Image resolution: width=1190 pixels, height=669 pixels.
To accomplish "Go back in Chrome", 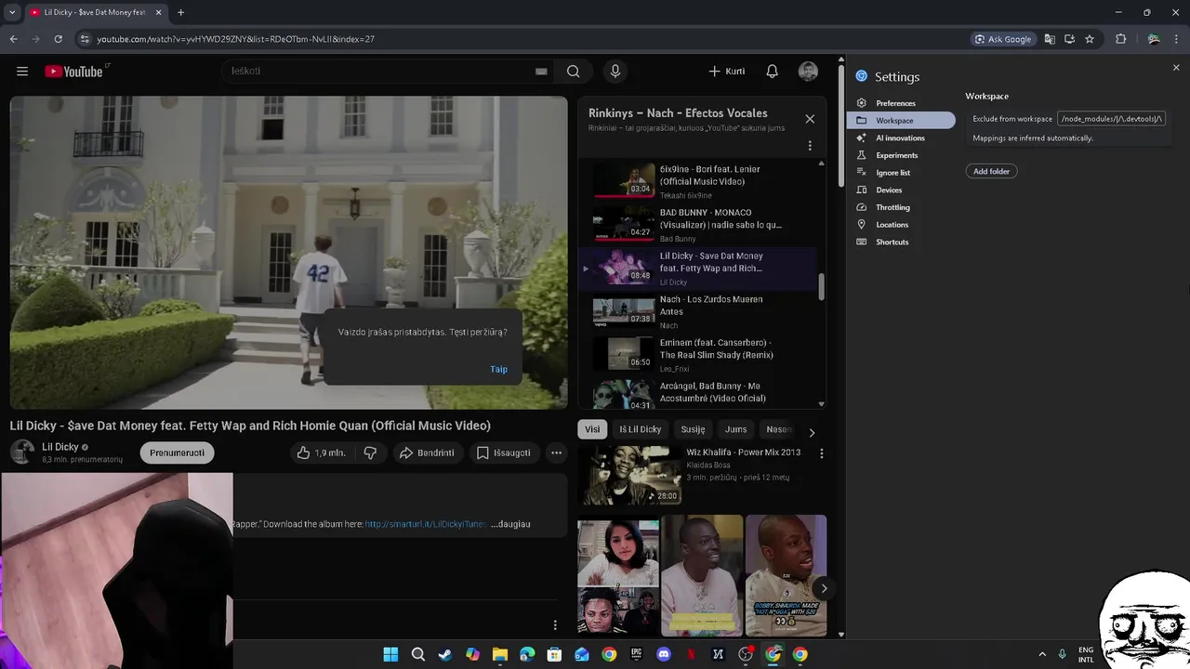I will tap(13, 39).
